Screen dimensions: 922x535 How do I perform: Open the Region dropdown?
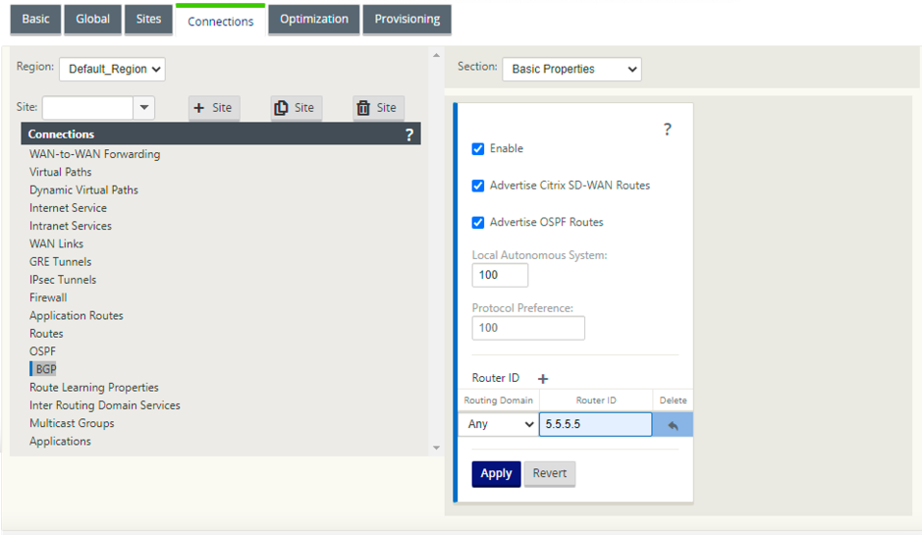pos(112,70)
